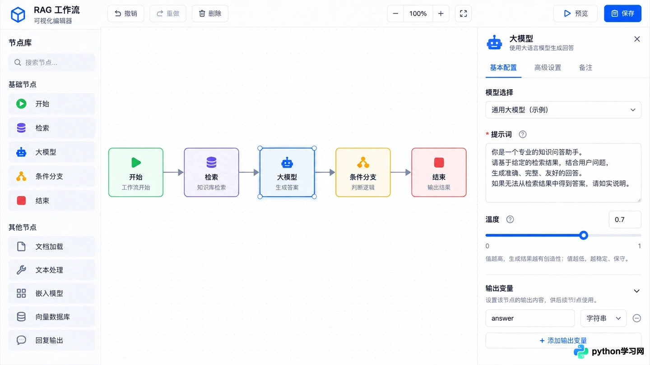Click the slider maximum label 1
The width and height of the screenshot is (650, 365).
pyautogui.click(x=639, y=246)
